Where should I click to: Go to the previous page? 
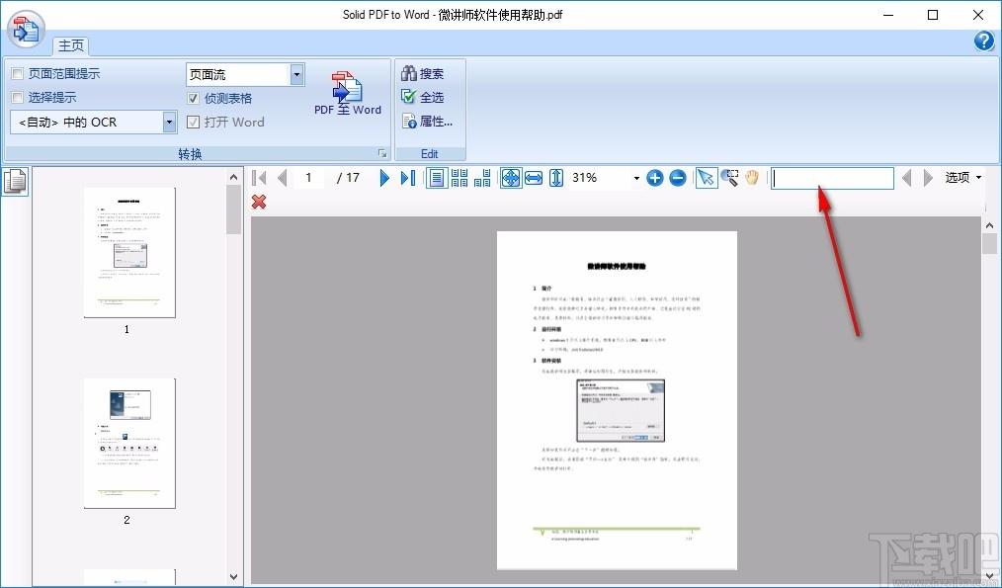(282, 178)
